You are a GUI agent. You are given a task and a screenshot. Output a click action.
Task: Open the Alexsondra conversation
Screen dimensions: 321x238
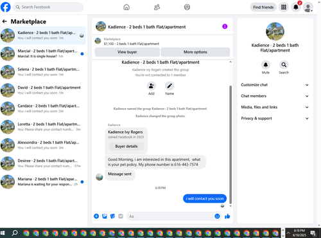tap(43, 145)
